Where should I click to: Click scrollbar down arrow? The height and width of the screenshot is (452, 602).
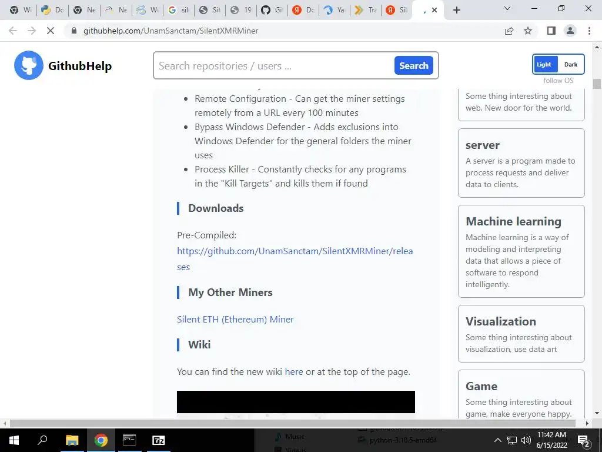[597, 414]
